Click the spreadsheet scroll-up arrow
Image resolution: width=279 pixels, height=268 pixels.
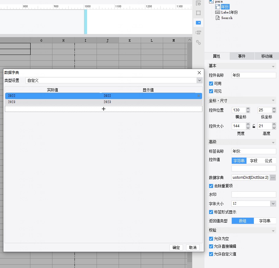tap(190, 40)
